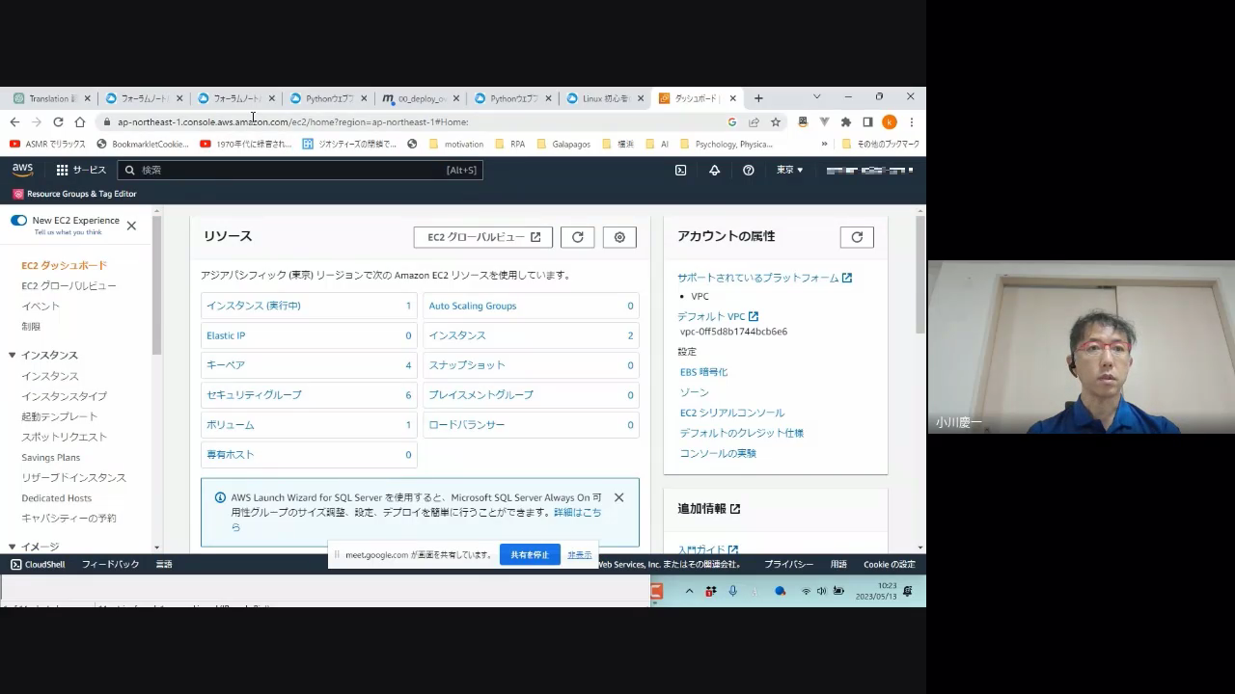Open the 東京 region dropdown

789,170
